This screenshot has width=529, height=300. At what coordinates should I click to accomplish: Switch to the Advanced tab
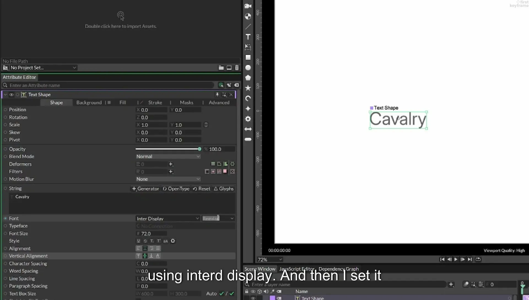pos(219,103)
